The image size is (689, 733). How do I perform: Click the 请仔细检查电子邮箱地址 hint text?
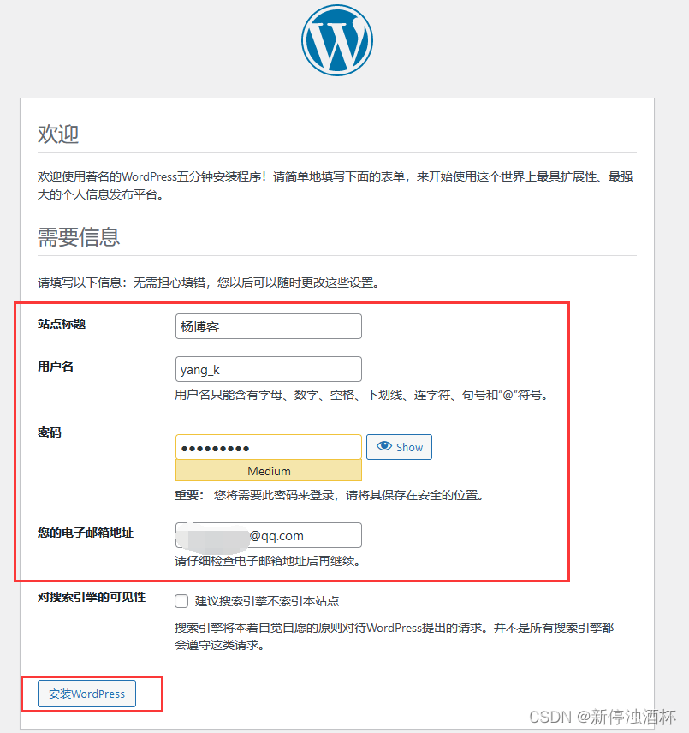(x=269, y=561)
